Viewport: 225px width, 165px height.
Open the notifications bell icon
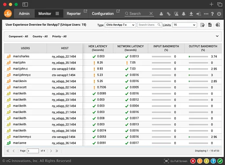(183, 14)
